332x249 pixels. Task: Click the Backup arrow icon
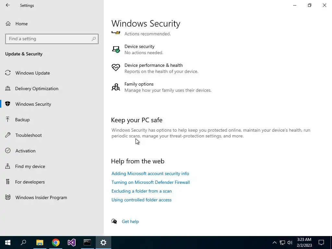[8, 119]
